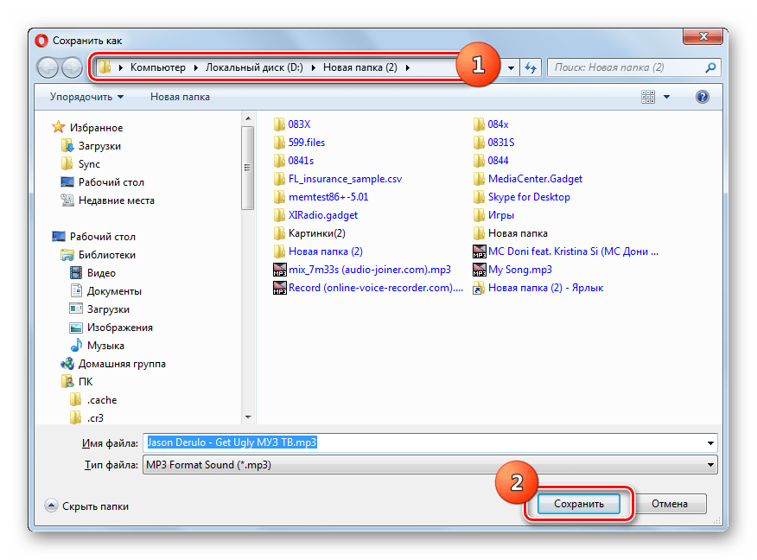This screenshot has width=757, height=560.
Task: Expand the address bar history dropdown
Action: click(x=512, y=67)
